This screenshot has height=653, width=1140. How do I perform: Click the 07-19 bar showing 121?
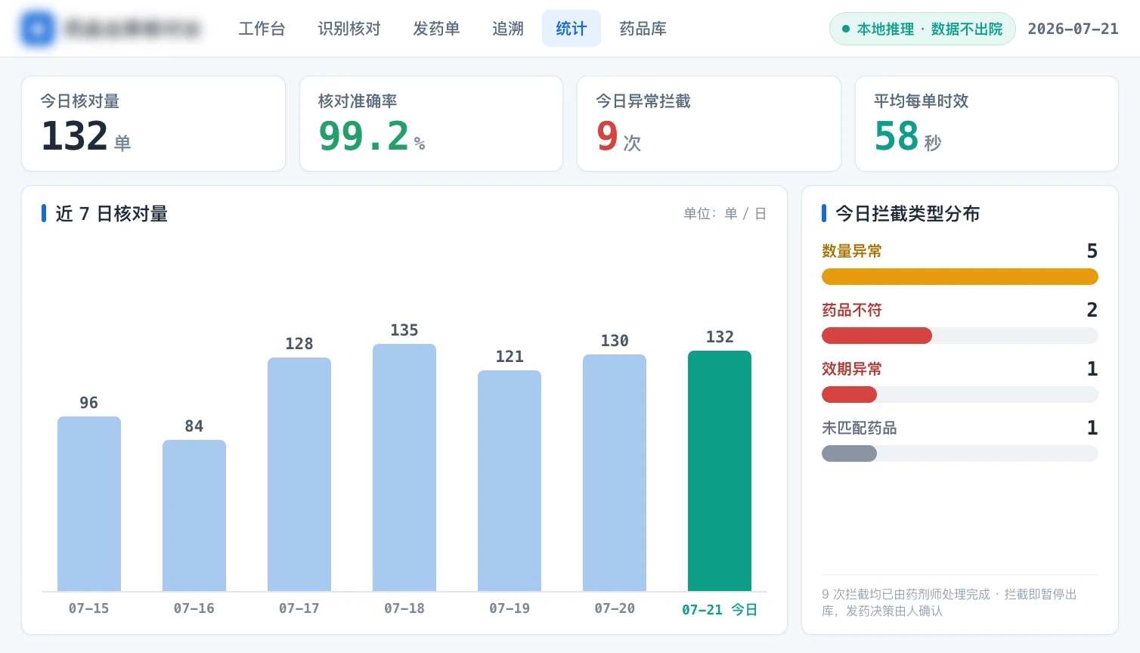tap(510, 481)
